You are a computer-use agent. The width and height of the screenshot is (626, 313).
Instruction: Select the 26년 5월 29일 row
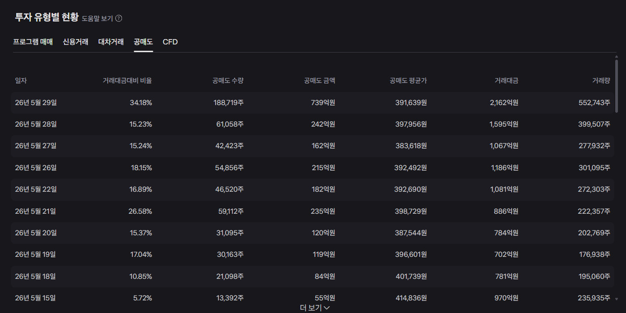pos(313,103)
